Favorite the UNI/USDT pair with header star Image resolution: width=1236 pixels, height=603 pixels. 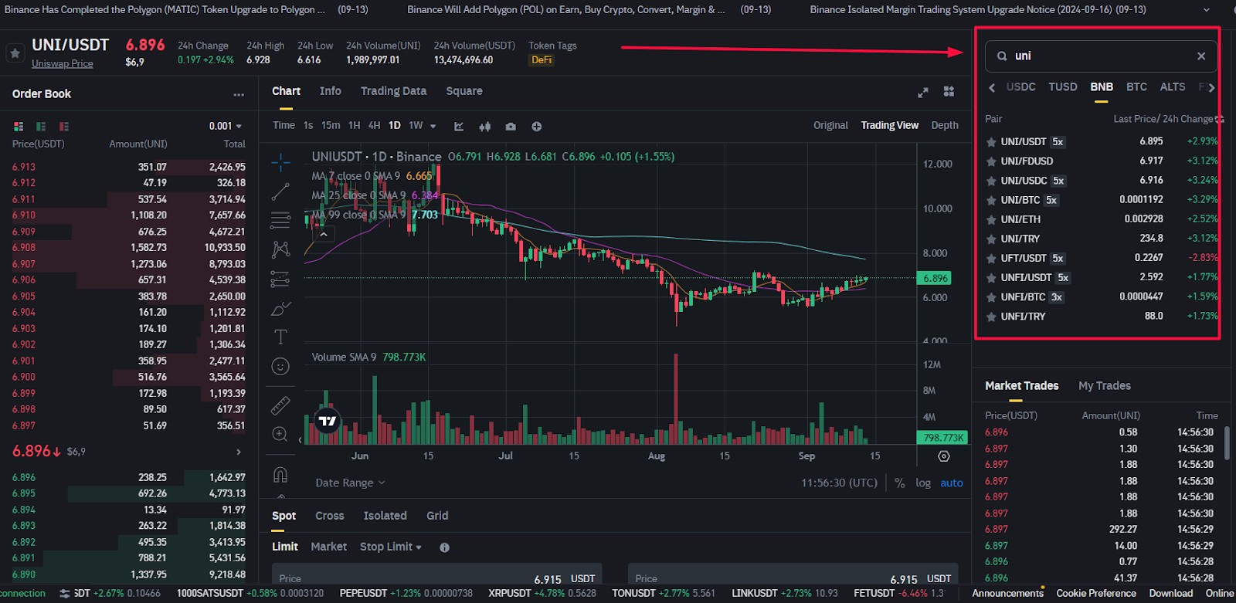pyautogui.click(x=15, y=53)
